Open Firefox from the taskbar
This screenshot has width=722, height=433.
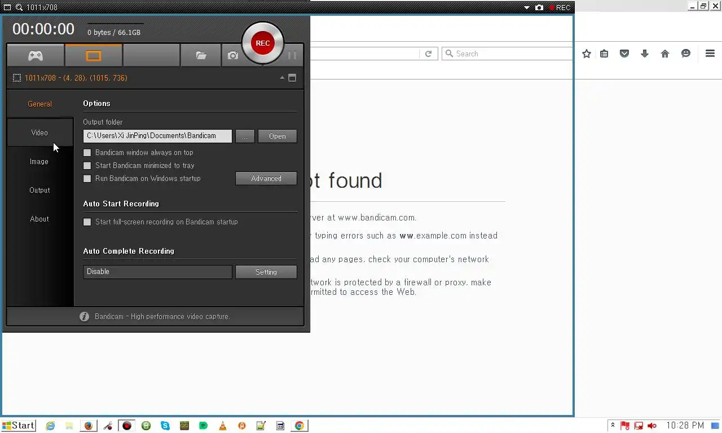pos(88,426)
